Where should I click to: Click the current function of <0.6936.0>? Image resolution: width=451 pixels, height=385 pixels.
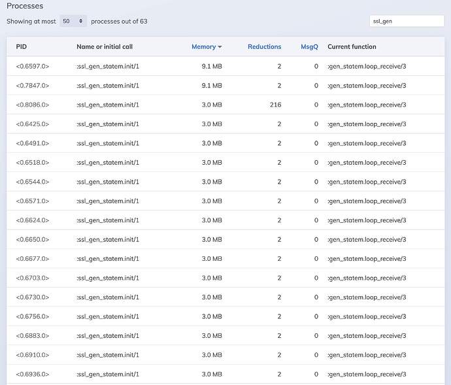point(367,375)
